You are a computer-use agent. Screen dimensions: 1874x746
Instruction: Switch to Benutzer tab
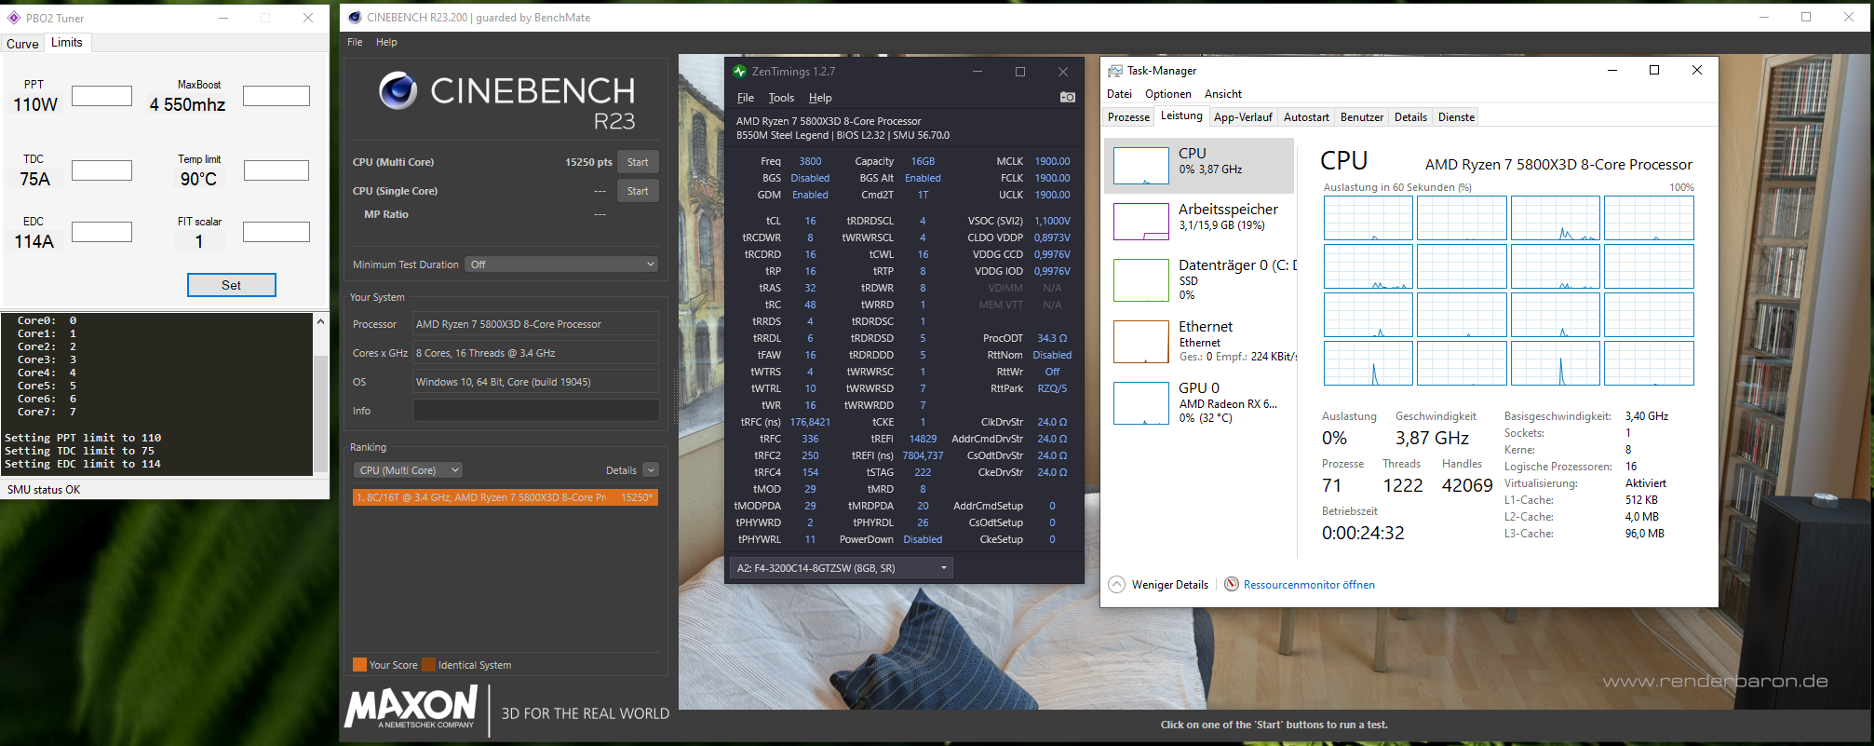pos(1362,117)
